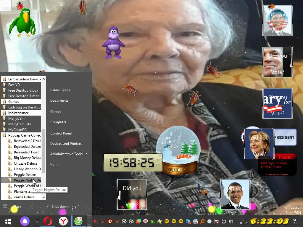This screenshot has height=227, width=303.
Task: Click the multicolored cube tray icon
Action: (138, 221)
